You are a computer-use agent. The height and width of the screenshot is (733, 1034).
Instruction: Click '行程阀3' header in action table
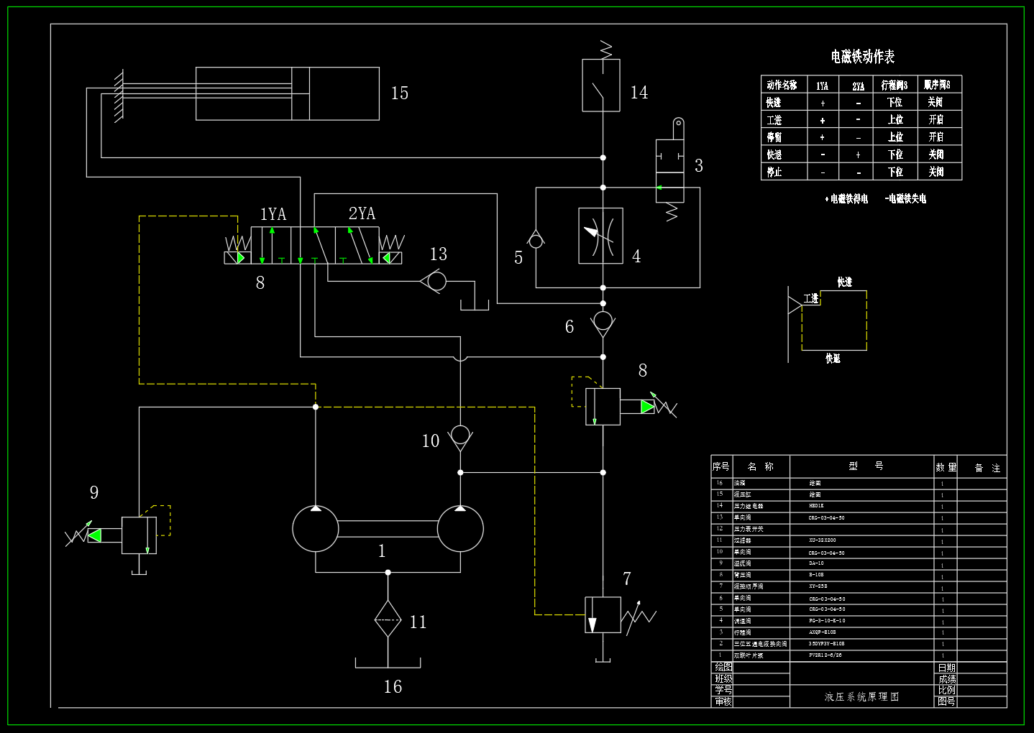(895, 85)
